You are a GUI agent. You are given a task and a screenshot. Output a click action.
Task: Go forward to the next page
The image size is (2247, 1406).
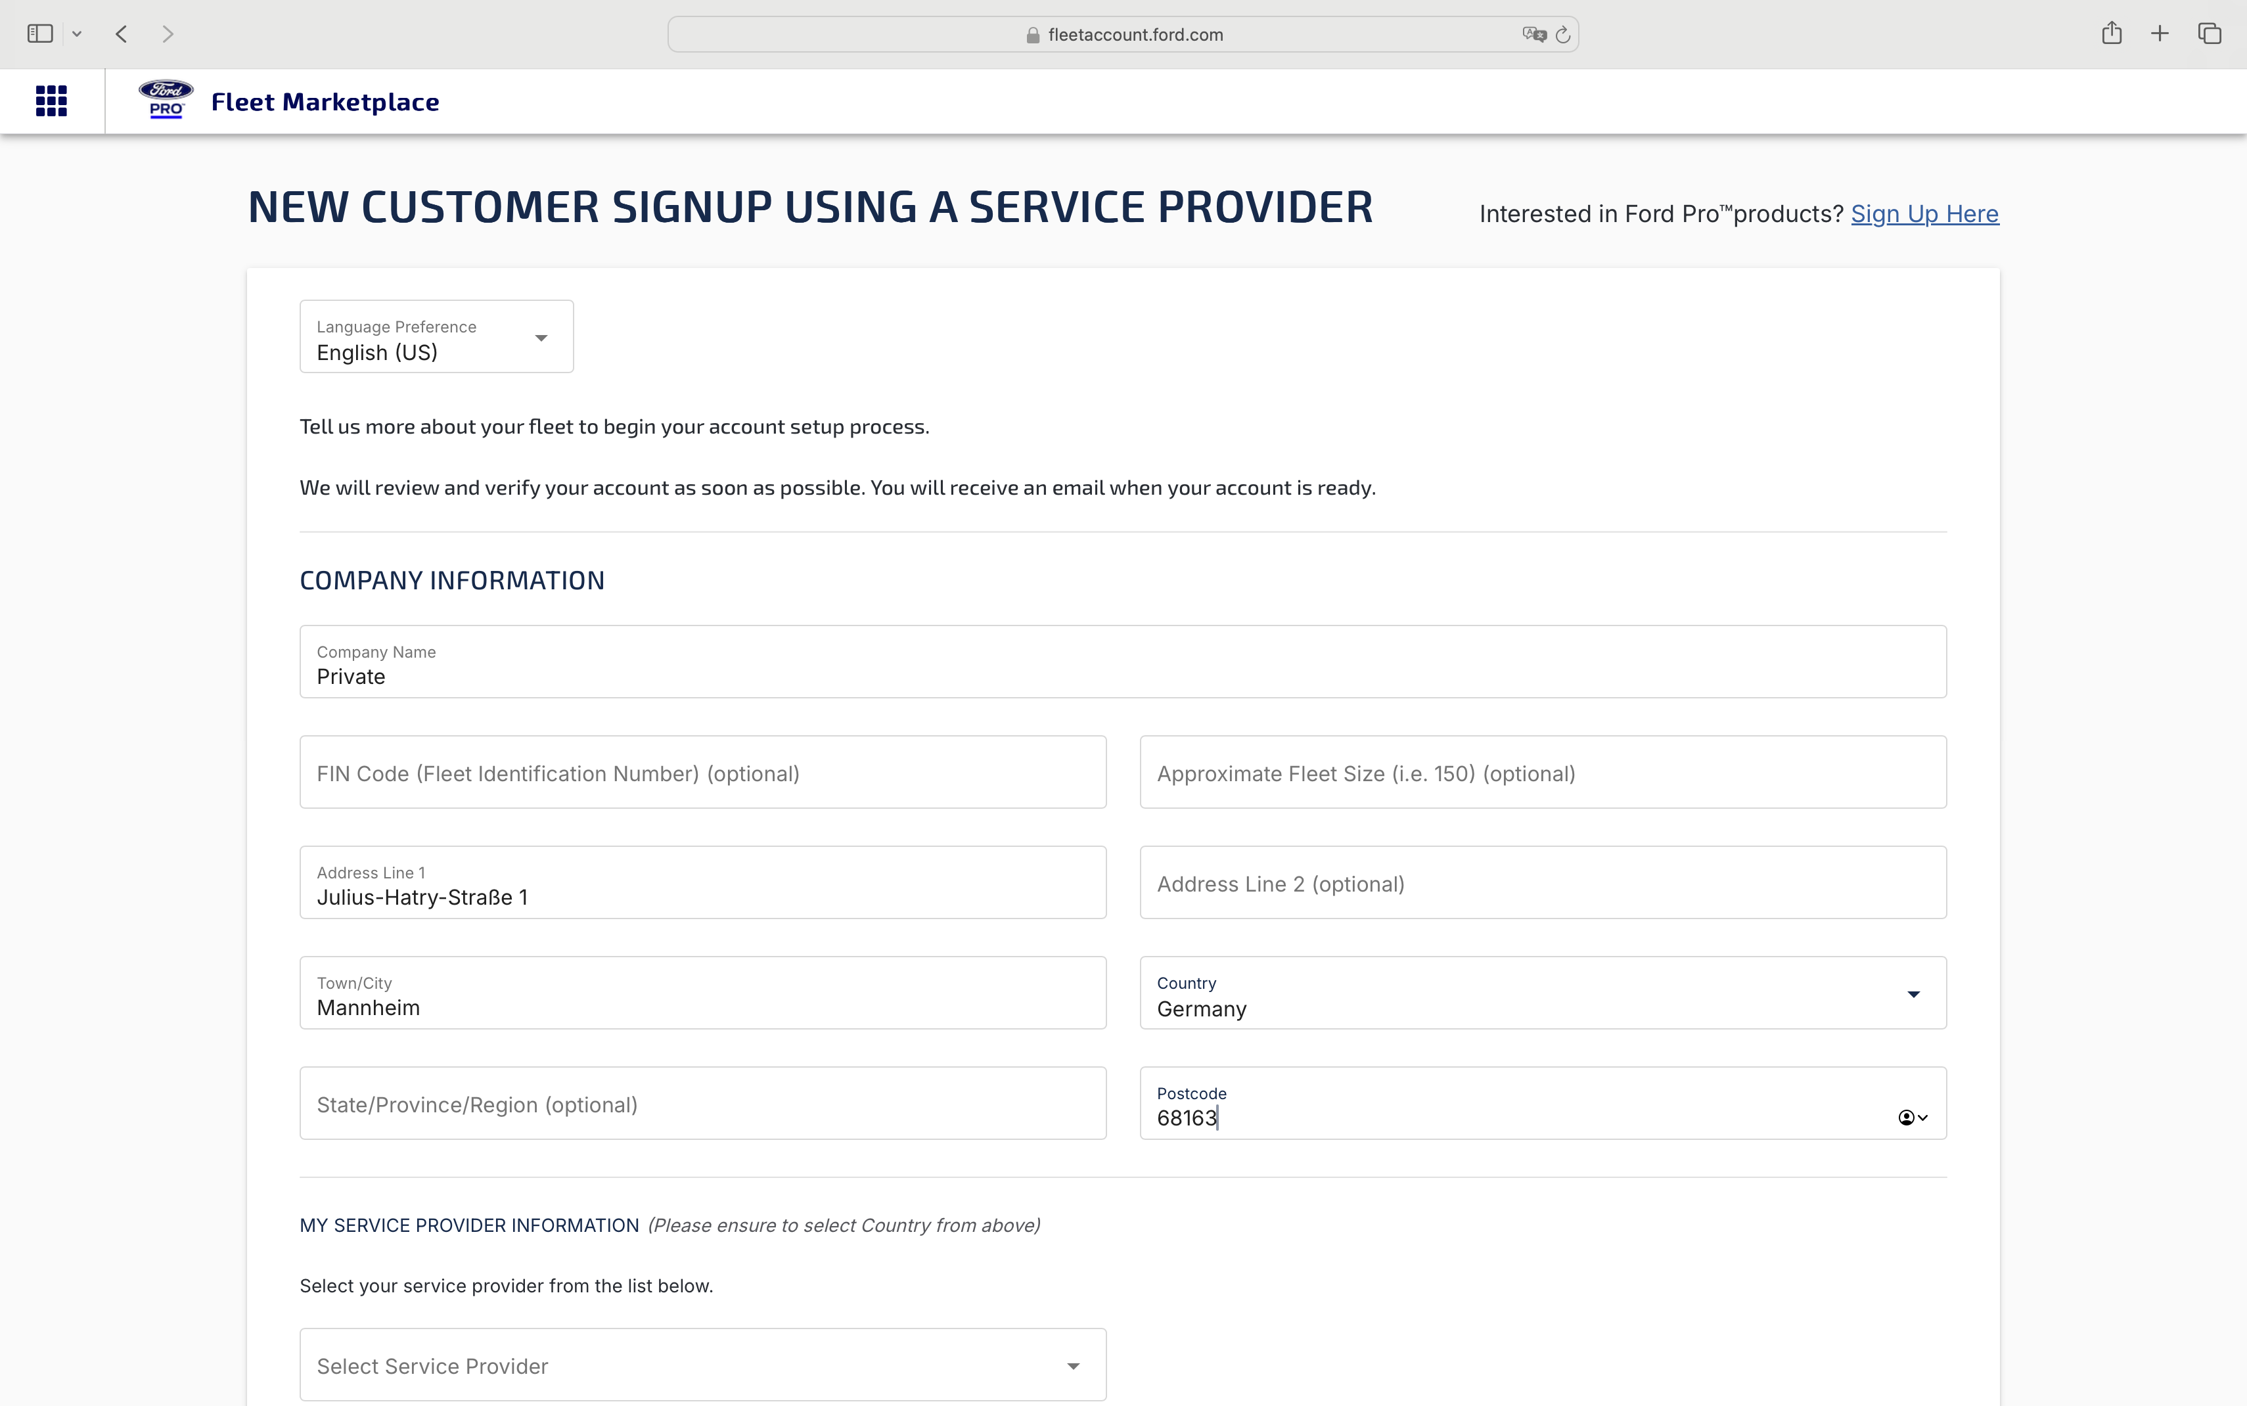[x=168, y=34]
